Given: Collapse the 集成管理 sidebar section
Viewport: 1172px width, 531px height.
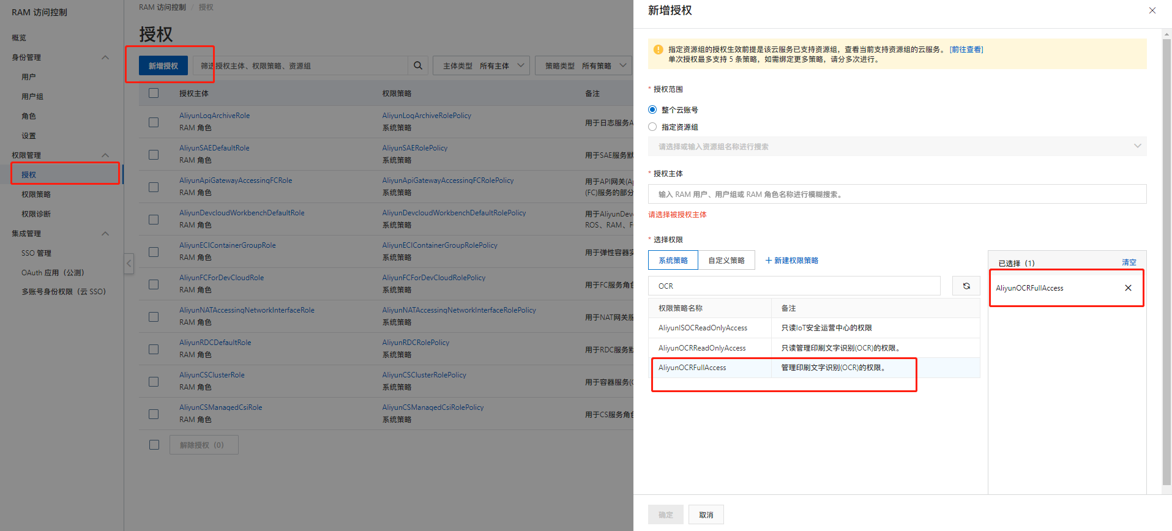Looking at the screenshot, I should point(105,234).
